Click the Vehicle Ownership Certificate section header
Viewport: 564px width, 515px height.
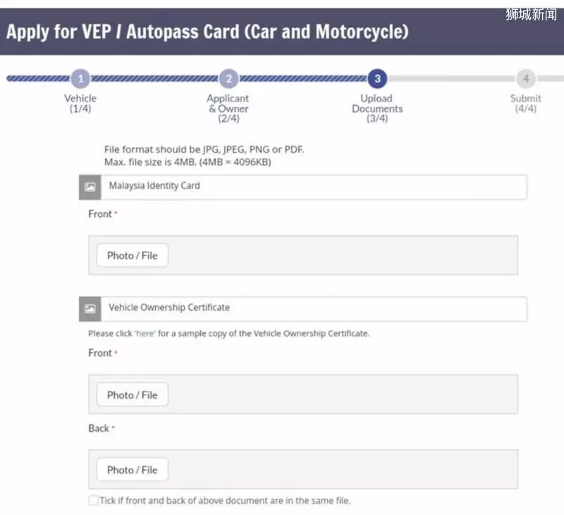tap(303, 309)
